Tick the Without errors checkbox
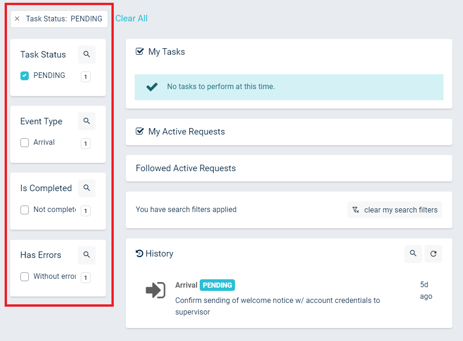 25,277
